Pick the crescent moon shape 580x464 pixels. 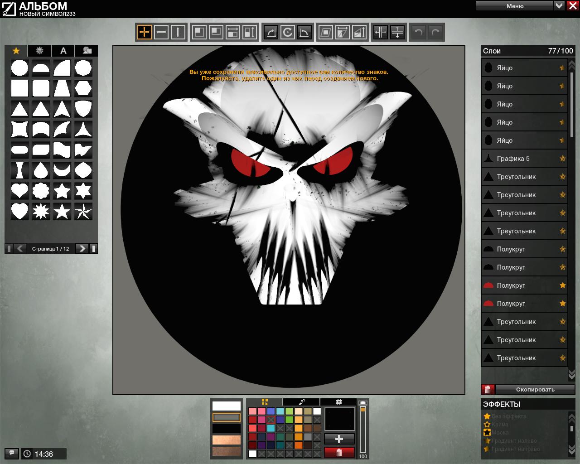(x=62, y=170)
